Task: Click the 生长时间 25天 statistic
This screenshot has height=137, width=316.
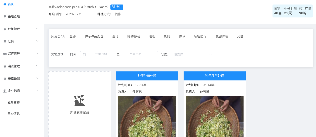Action: coord(290,11)
